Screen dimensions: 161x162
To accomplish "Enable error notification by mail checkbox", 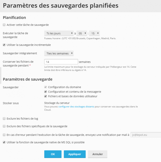I will (x=4, y=135).
